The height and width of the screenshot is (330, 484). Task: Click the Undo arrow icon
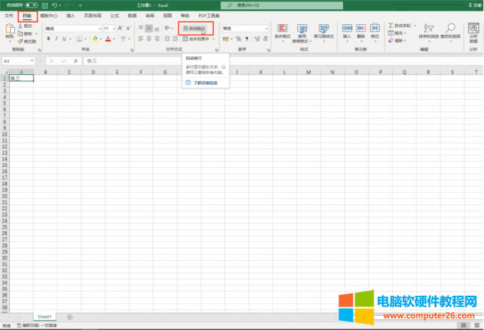click(54, 5)
